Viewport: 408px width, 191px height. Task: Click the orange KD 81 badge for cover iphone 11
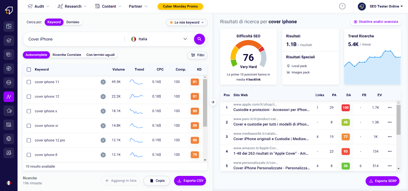pos(195,82)
